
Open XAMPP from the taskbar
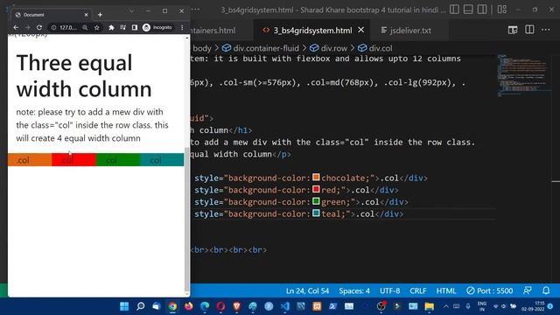tap(317, 306)
